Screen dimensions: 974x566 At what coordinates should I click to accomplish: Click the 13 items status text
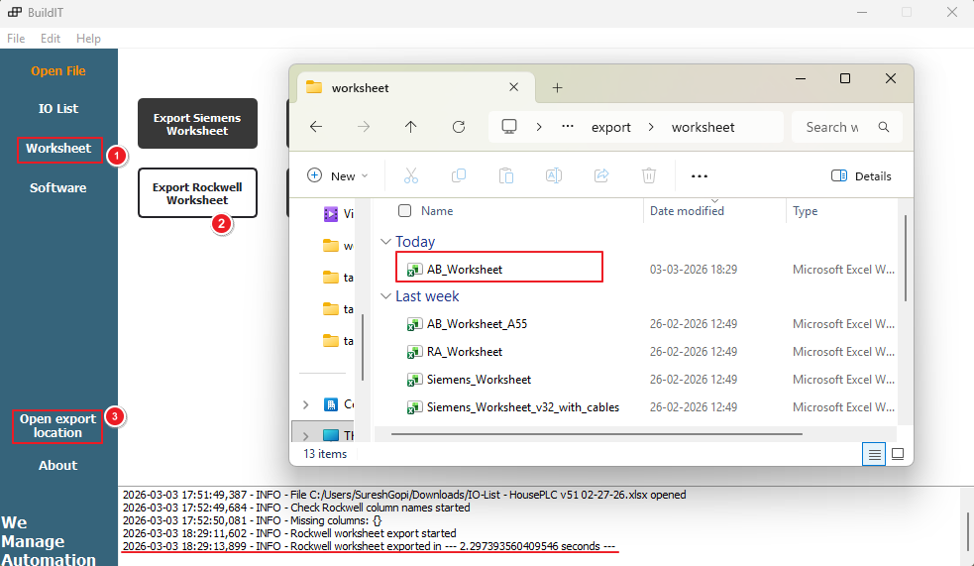(x=325, y=454)
